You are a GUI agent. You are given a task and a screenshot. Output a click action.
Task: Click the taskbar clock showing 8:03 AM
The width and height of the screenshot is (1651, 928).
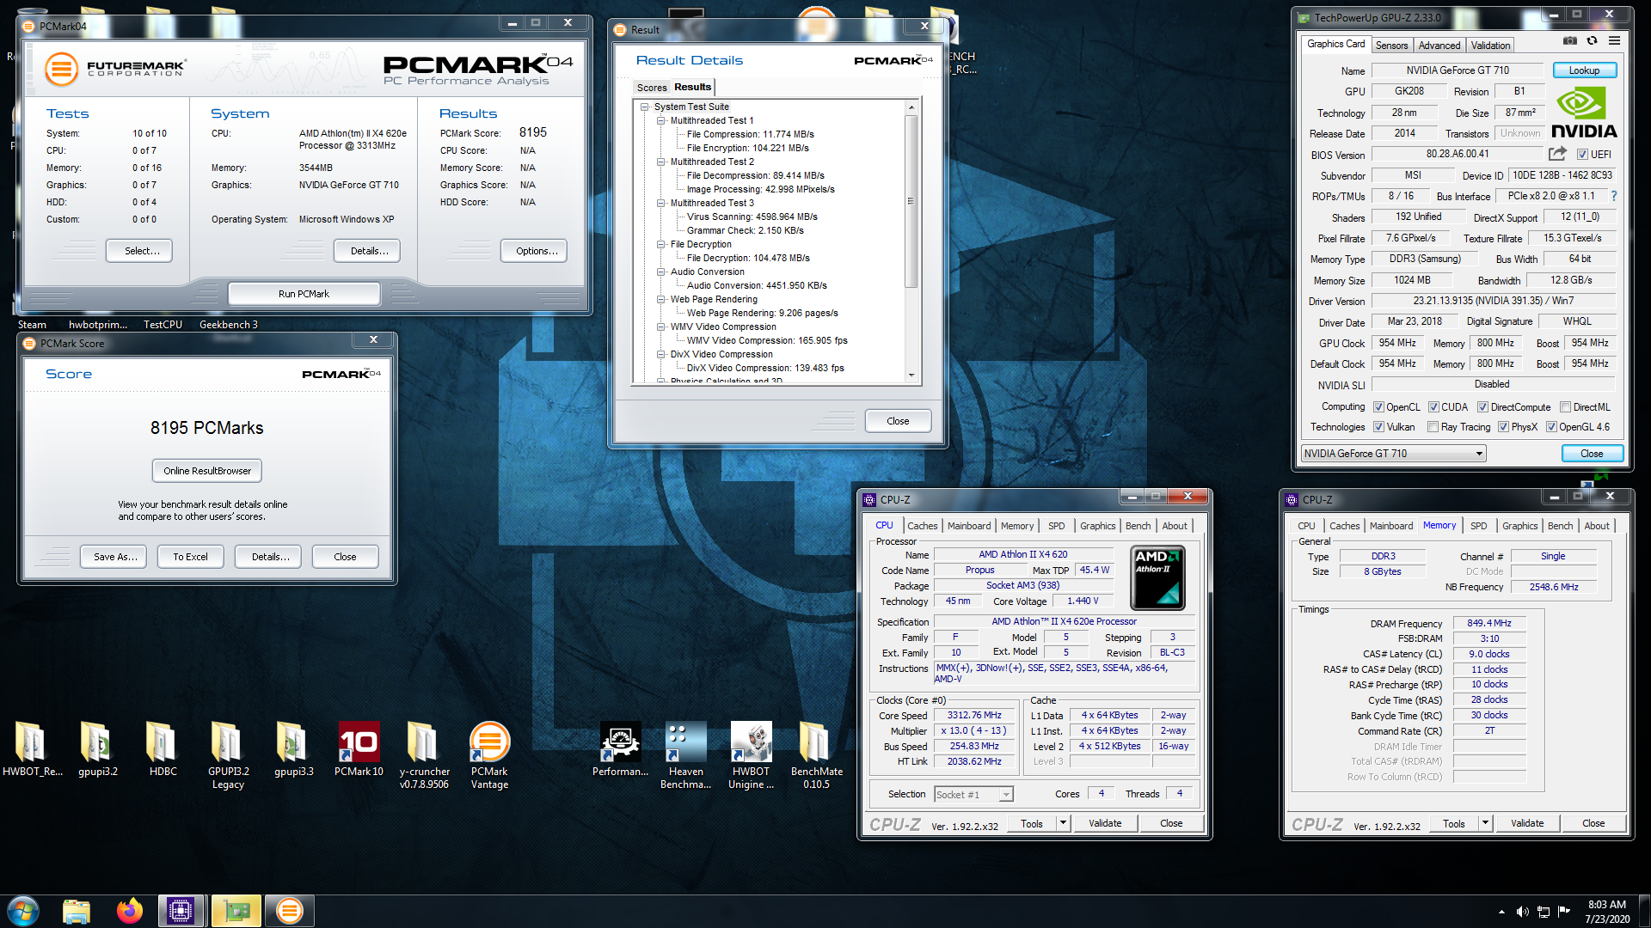(x=1606, y=911)
